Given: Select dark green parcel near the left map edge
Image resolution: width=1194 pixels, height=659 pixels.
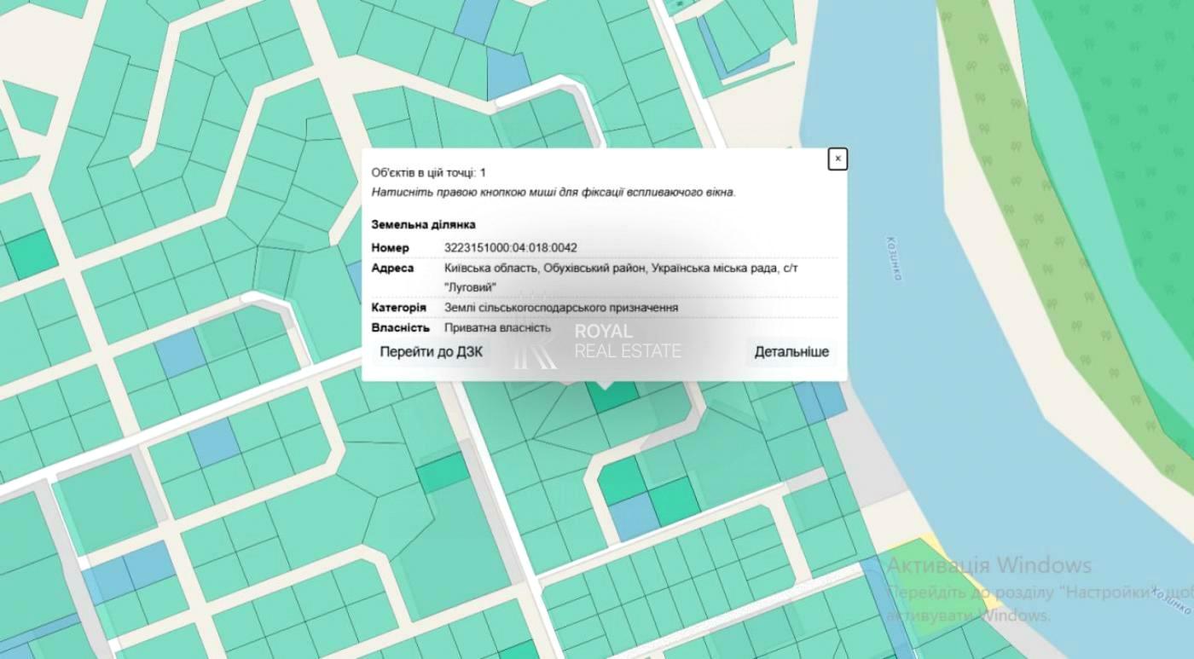Looking at the screenshot, I should pos(31,254).
